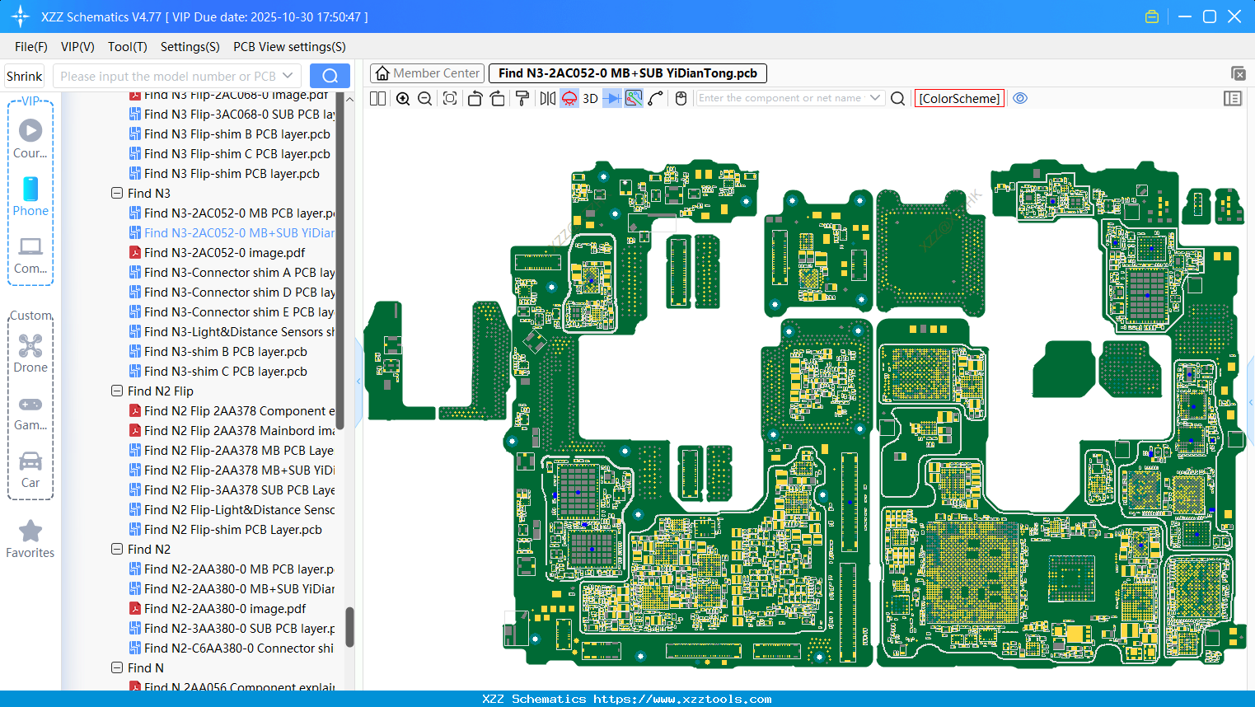Open the Drone category in sidebar
This screenshot has width=1255, height=707.
click(x=30, y=353)
